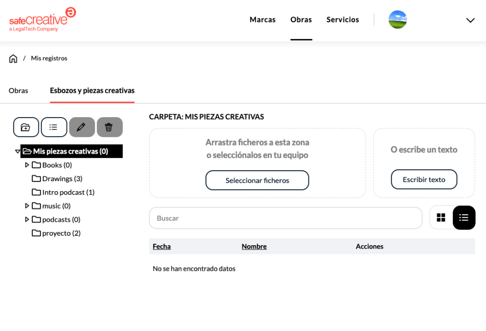
Task: Switch to the Obras tab
Action: point(19,91)
